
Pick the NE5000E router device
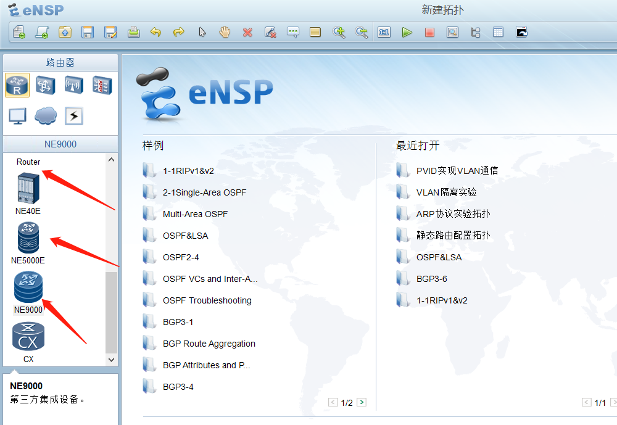(28, 243)
